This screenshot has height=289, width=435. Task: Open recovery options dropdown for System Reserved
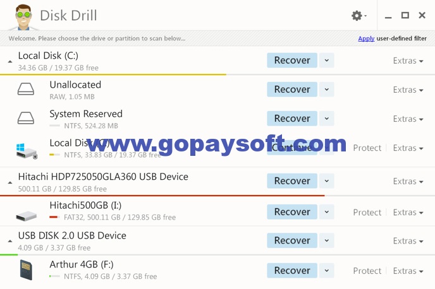[327, 119]
